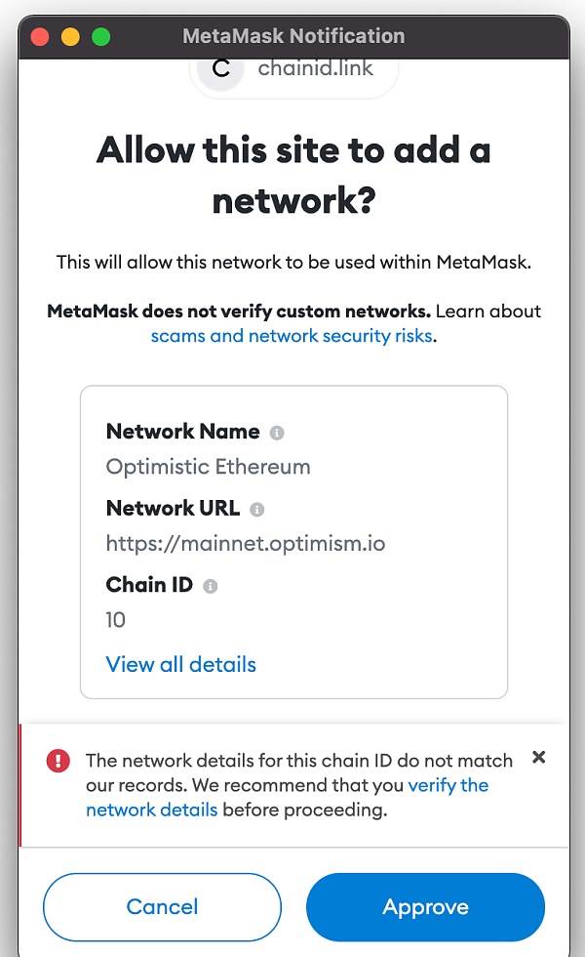Minimize the MetaMask Notification window
The image size is (585, 957).
click(70, 37)
